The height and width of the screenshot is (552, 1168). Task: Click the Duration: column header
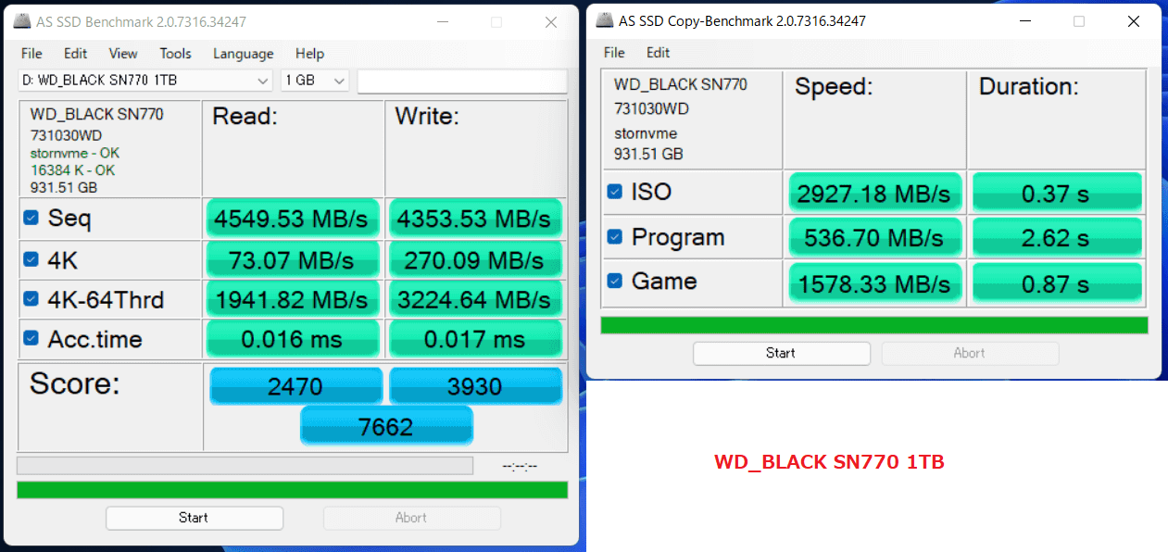(x=1029, y=87)
